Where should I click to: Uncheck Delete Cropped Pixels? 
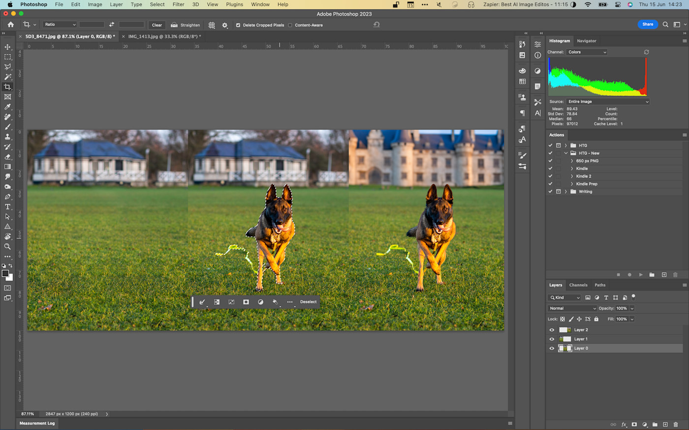[238, 25]
